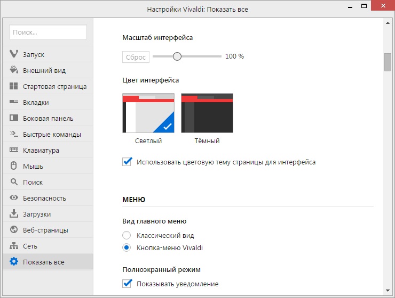Open Боковая панель settings

(x=48, y=118)
